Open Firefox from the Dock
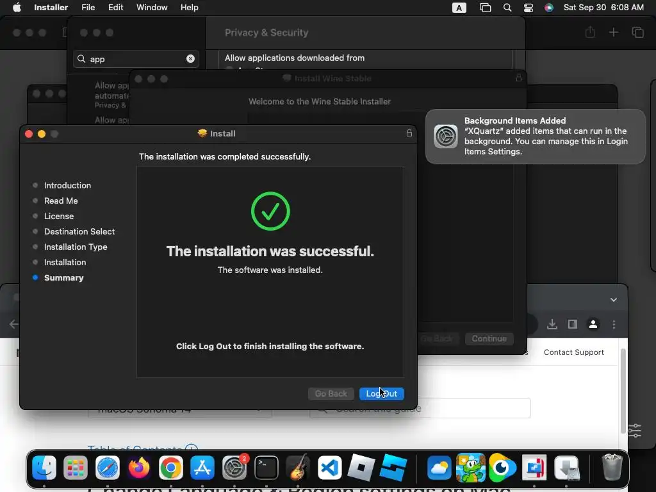This screenshot has height=492, width=656. (x=139, y=467)
